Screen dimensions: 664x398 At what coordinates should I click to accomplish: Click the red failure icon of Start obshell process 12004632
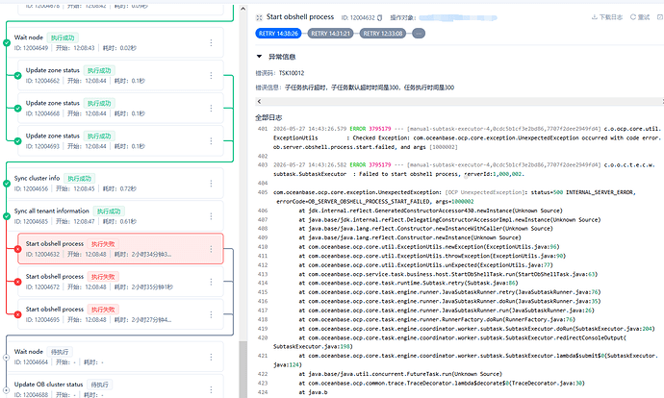coord(17,249)
